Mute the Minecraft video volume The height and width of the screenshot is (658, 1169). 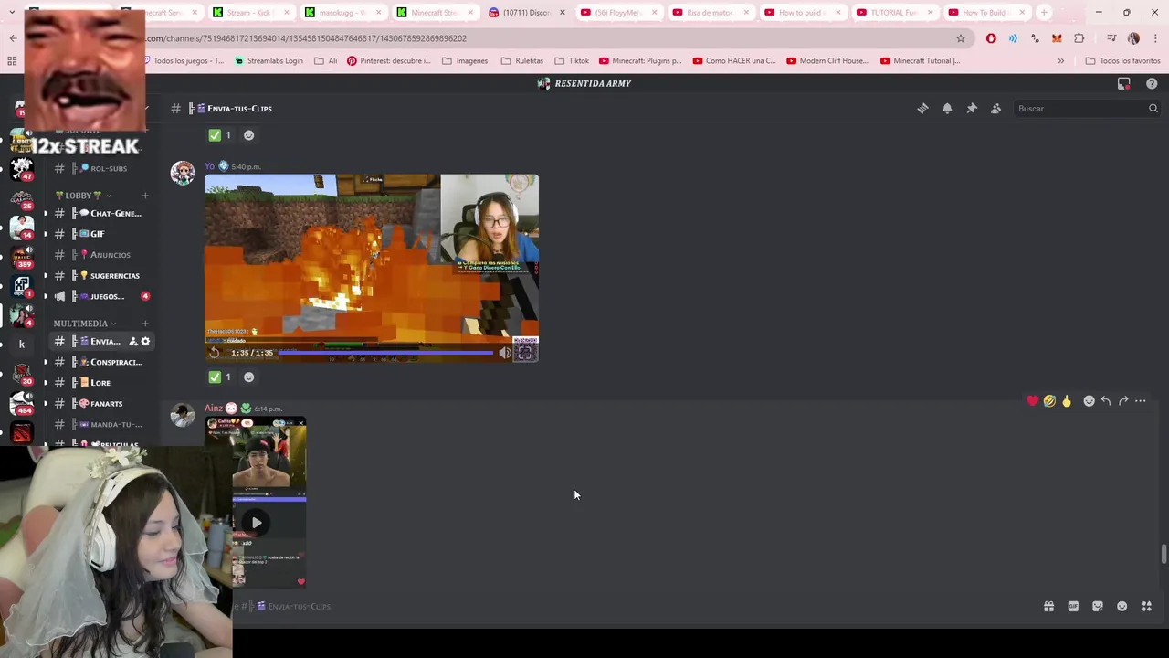coord(504,353)
